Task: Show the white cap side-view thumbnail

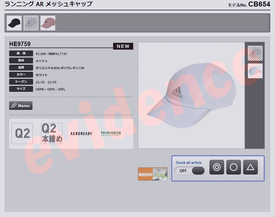Action: (x=255, y=71)
